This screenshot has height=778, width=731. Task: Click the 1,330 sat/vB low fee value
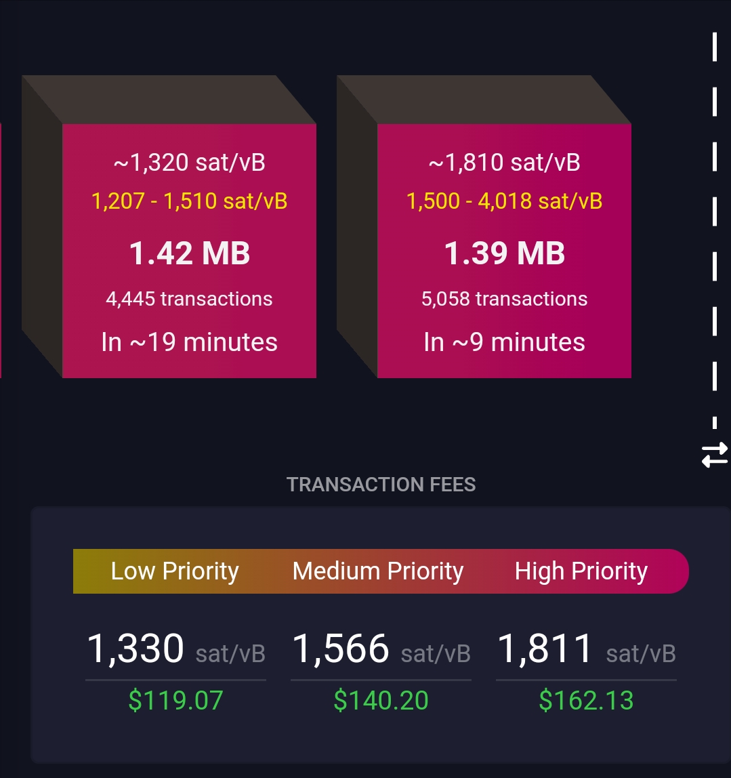pyautogui.click(x=175, y=649)
